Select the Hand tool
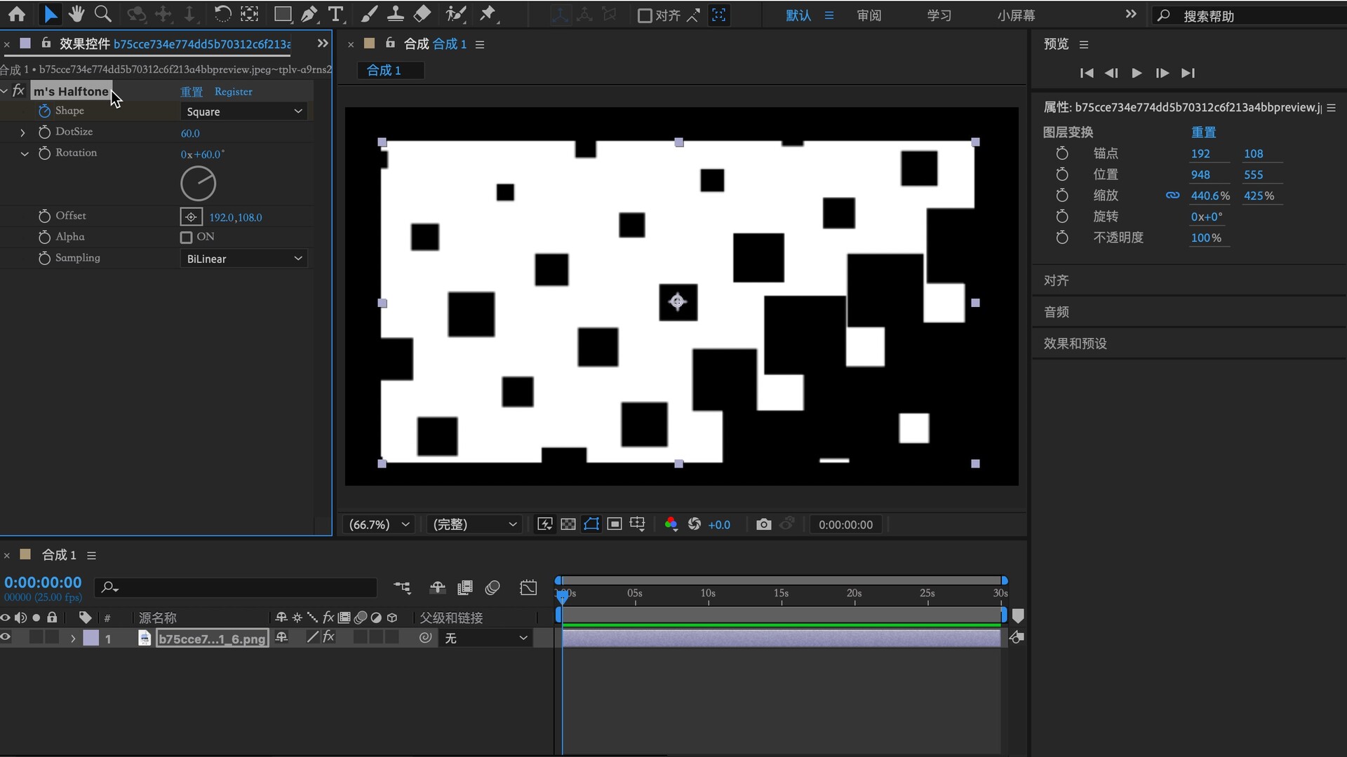Image resolution: width=1347 pixels, height=757 pixels. point(76,14)
